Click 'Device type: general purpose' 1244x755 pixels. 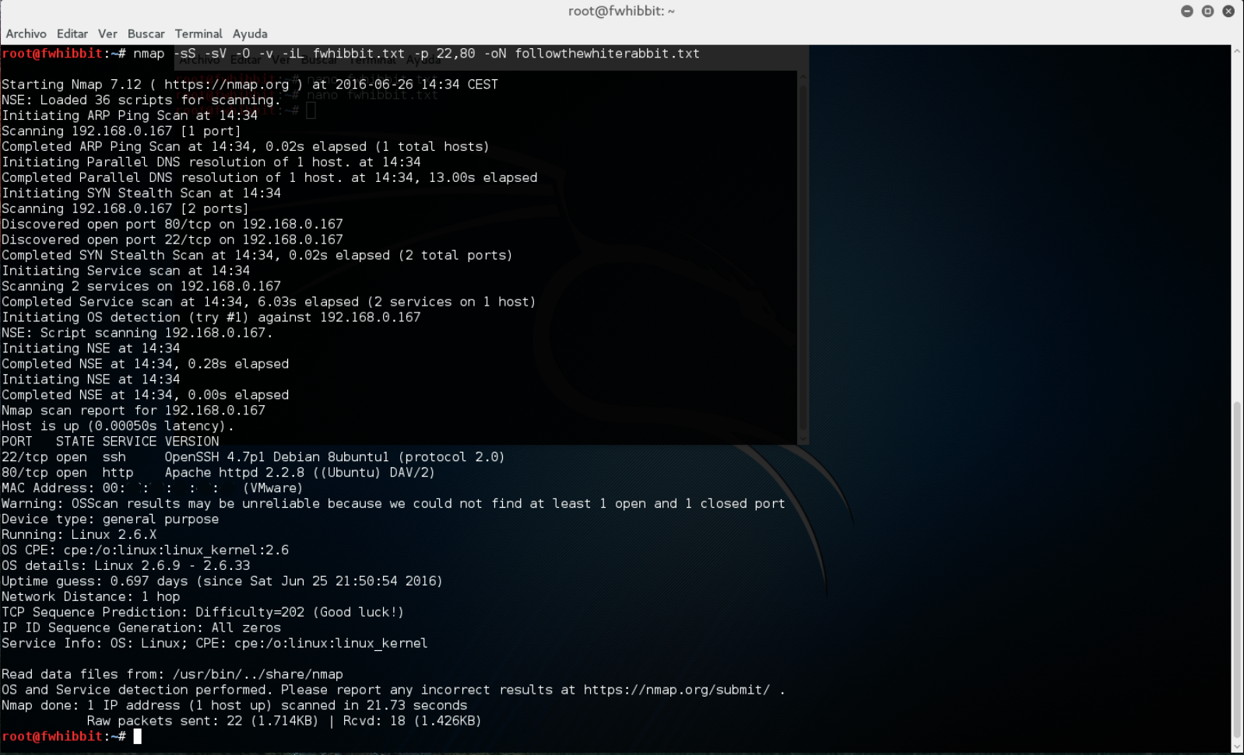[x=110, y=519]
